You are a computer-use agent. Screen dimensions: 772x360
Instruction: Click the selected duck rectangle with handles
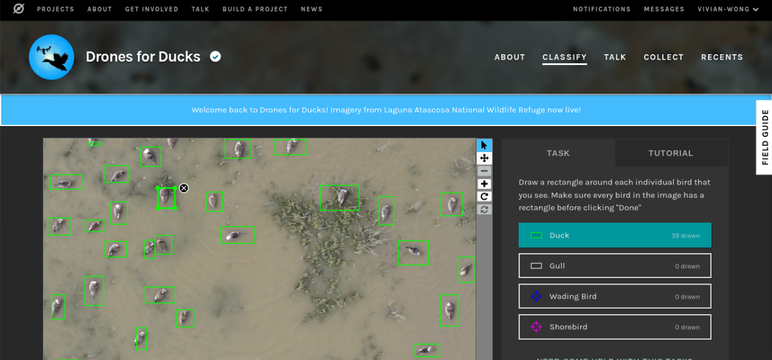[166, 198]
